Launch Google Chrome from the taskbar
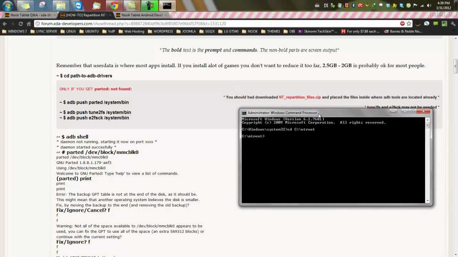This screenshot has width=458, height=257. click(x=114, y=5)
